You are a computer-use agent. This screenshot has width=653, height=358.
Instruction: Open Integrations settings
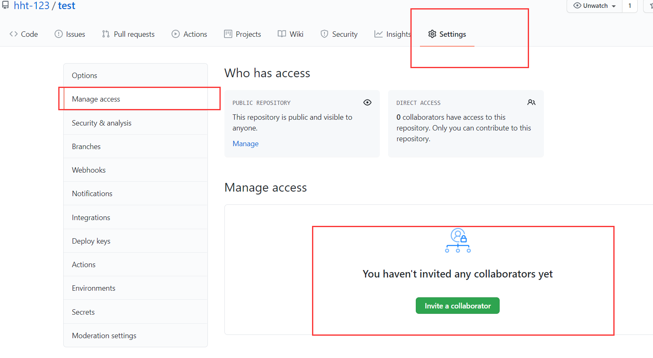pos(136,218)
